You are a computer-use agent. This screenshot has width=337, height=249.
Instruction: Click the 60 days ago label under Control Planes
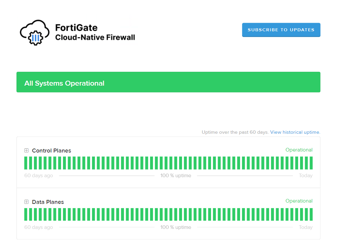tap(38, 176)
